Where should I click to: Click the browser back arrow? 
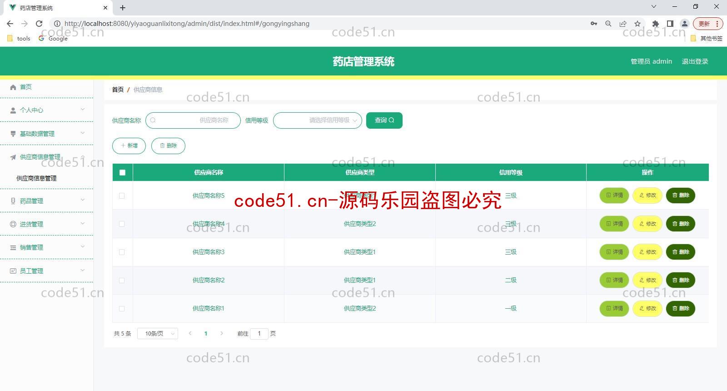10,24
